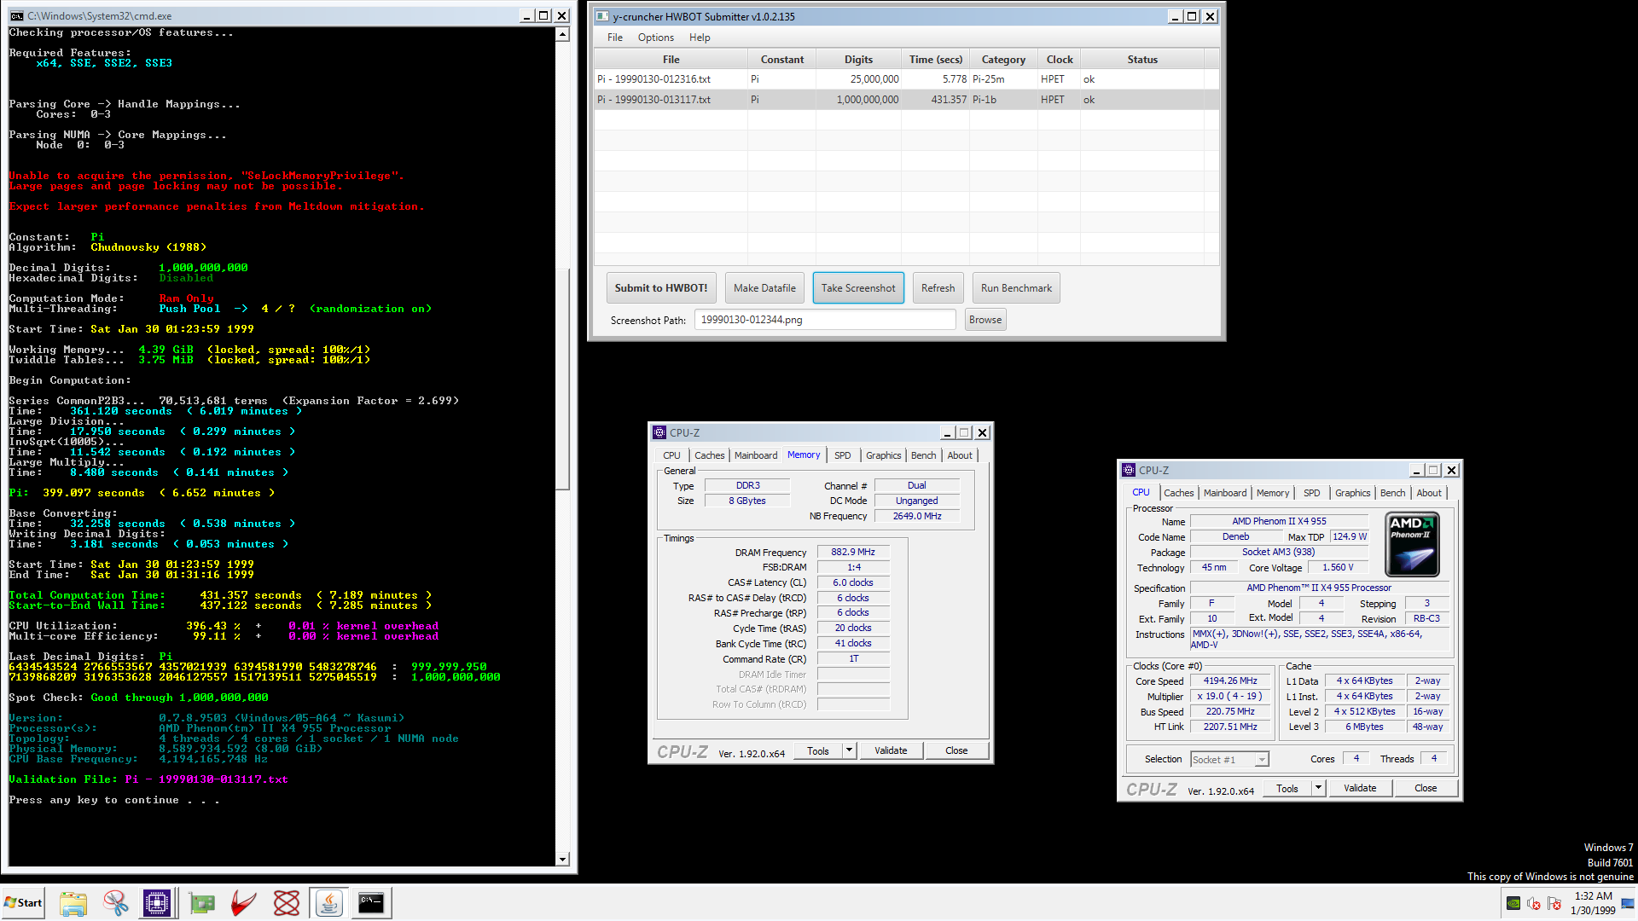Viewport: 1638px width, 921px height.
Task: Click Validate in the CPU CPU-Z window
Action: (x=1360, y=788)
